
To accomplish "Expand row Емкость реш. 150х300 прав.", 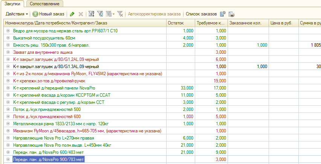I will [x=8, y=45].
